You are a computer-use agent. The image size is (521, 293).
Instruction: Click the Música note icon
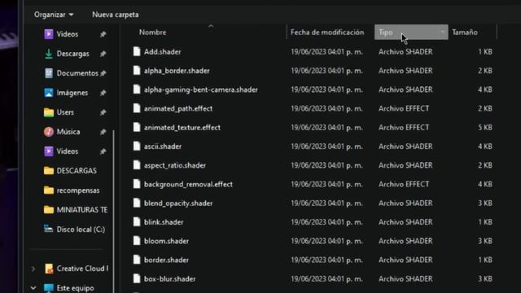(49, 132)
